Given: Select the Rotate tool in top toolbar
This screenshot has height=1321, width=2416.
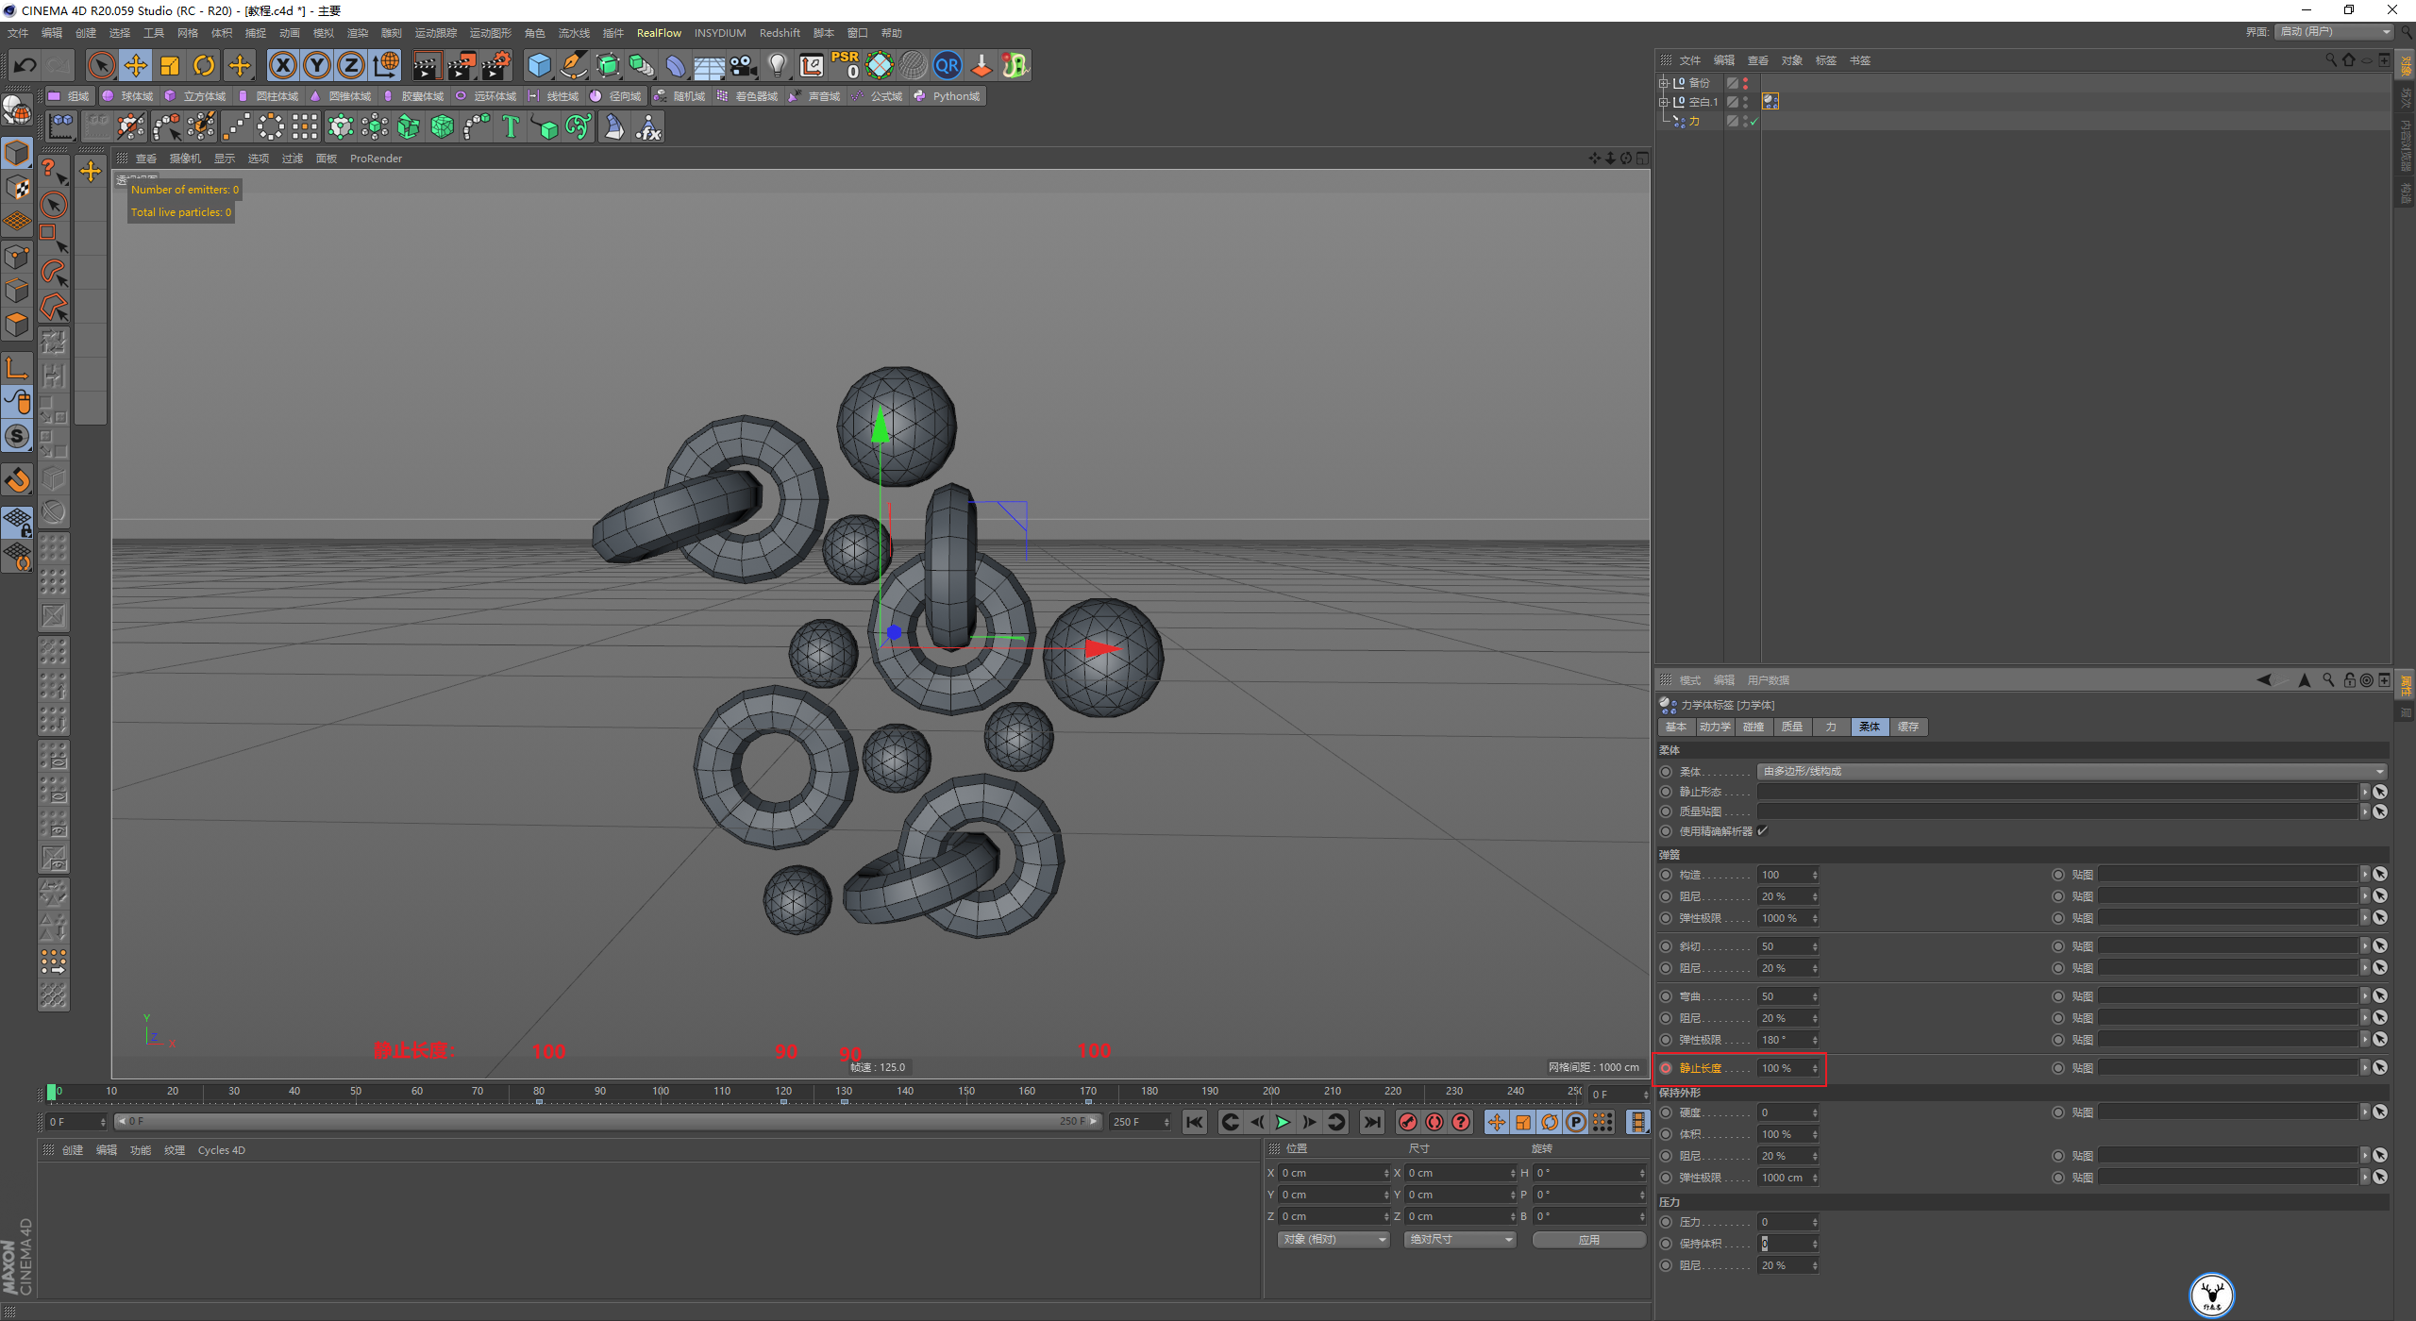Looking at the screenshot, I should [x=204, y=65].
